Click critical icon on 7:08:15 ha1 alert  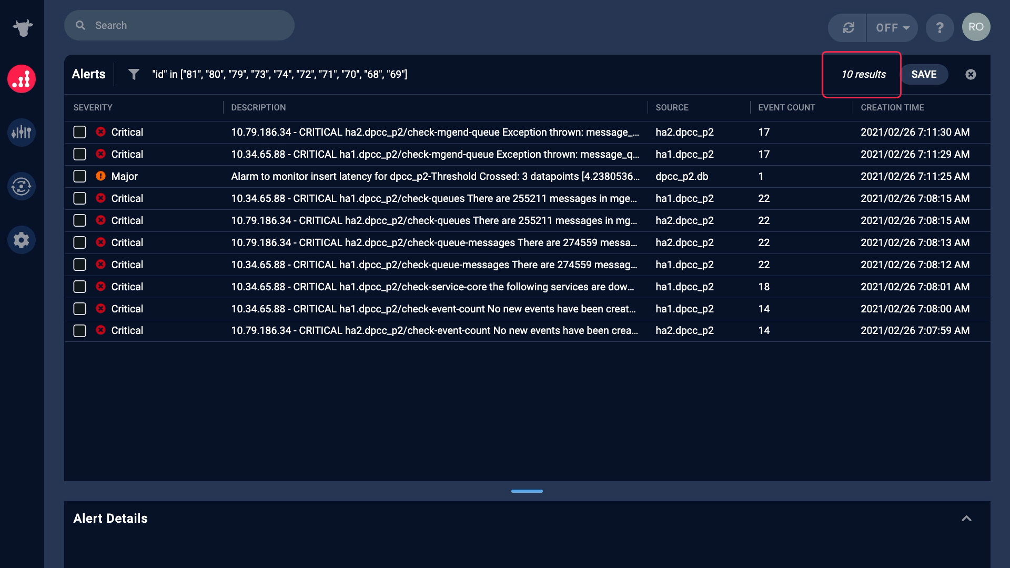(x=100, y=198)
